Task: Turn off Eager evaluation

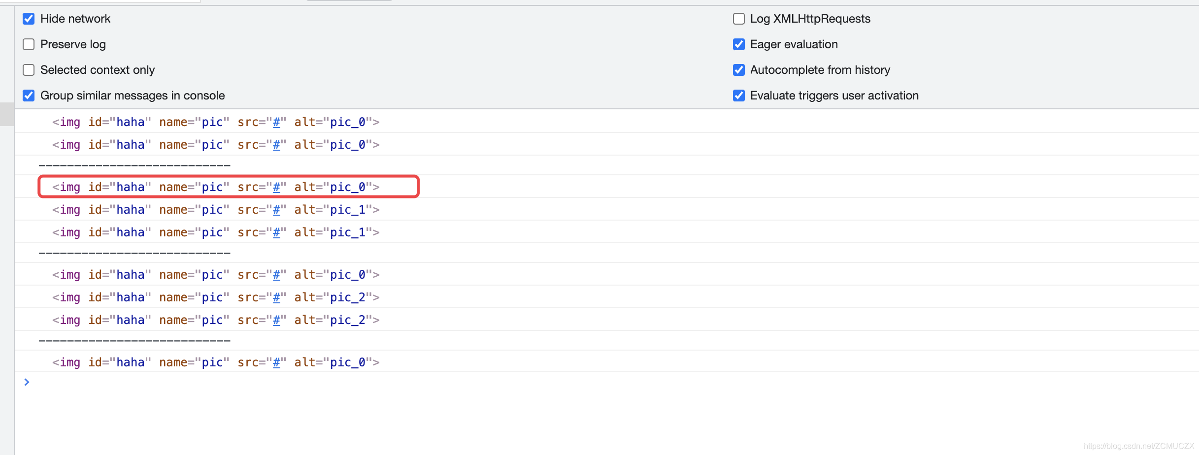Action: click(739, 44)
